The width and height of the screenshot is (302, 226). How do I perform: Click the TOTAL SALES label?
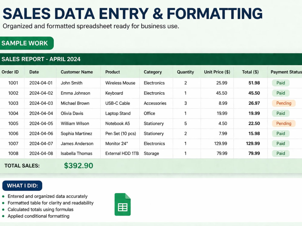point(22,166)
